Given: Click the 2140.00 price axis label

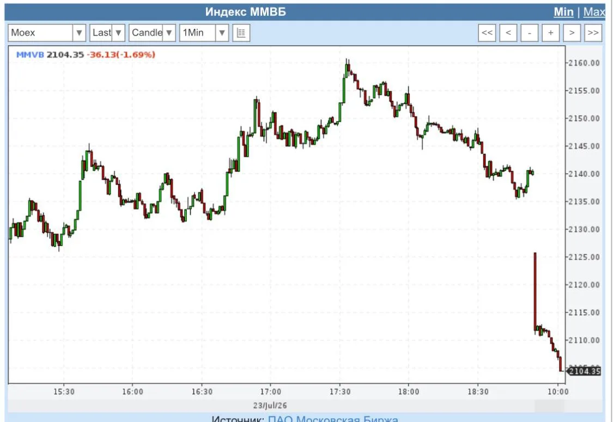Looking at the screenshot, I should [x=584, y=174].
